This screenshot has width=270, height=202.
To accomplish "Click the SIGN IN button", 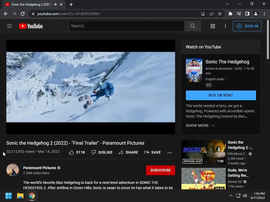I will pos(247,26).
